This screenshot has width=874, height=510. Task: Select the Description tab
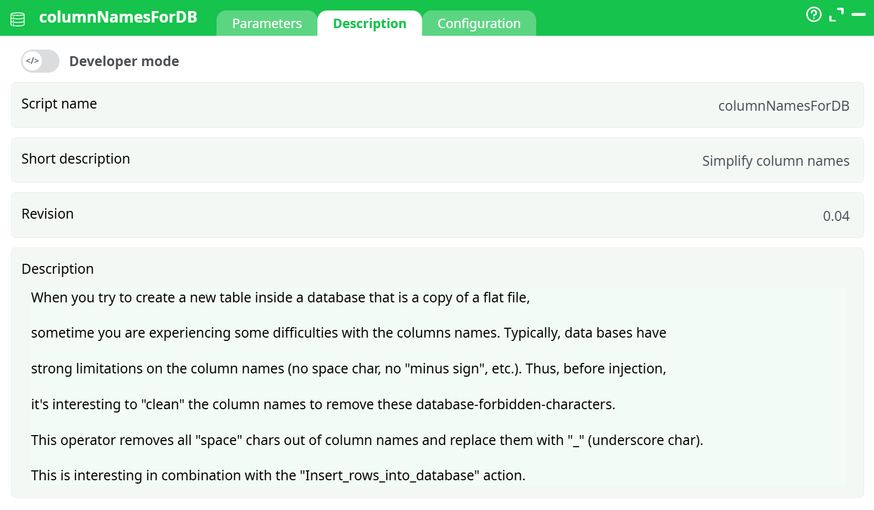pyautogui.click(x=370, y=24)
